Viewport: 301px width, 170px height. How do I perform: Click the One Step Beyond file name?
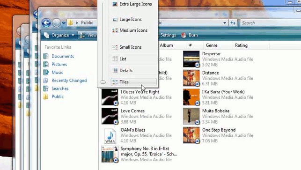click(219, 130)
